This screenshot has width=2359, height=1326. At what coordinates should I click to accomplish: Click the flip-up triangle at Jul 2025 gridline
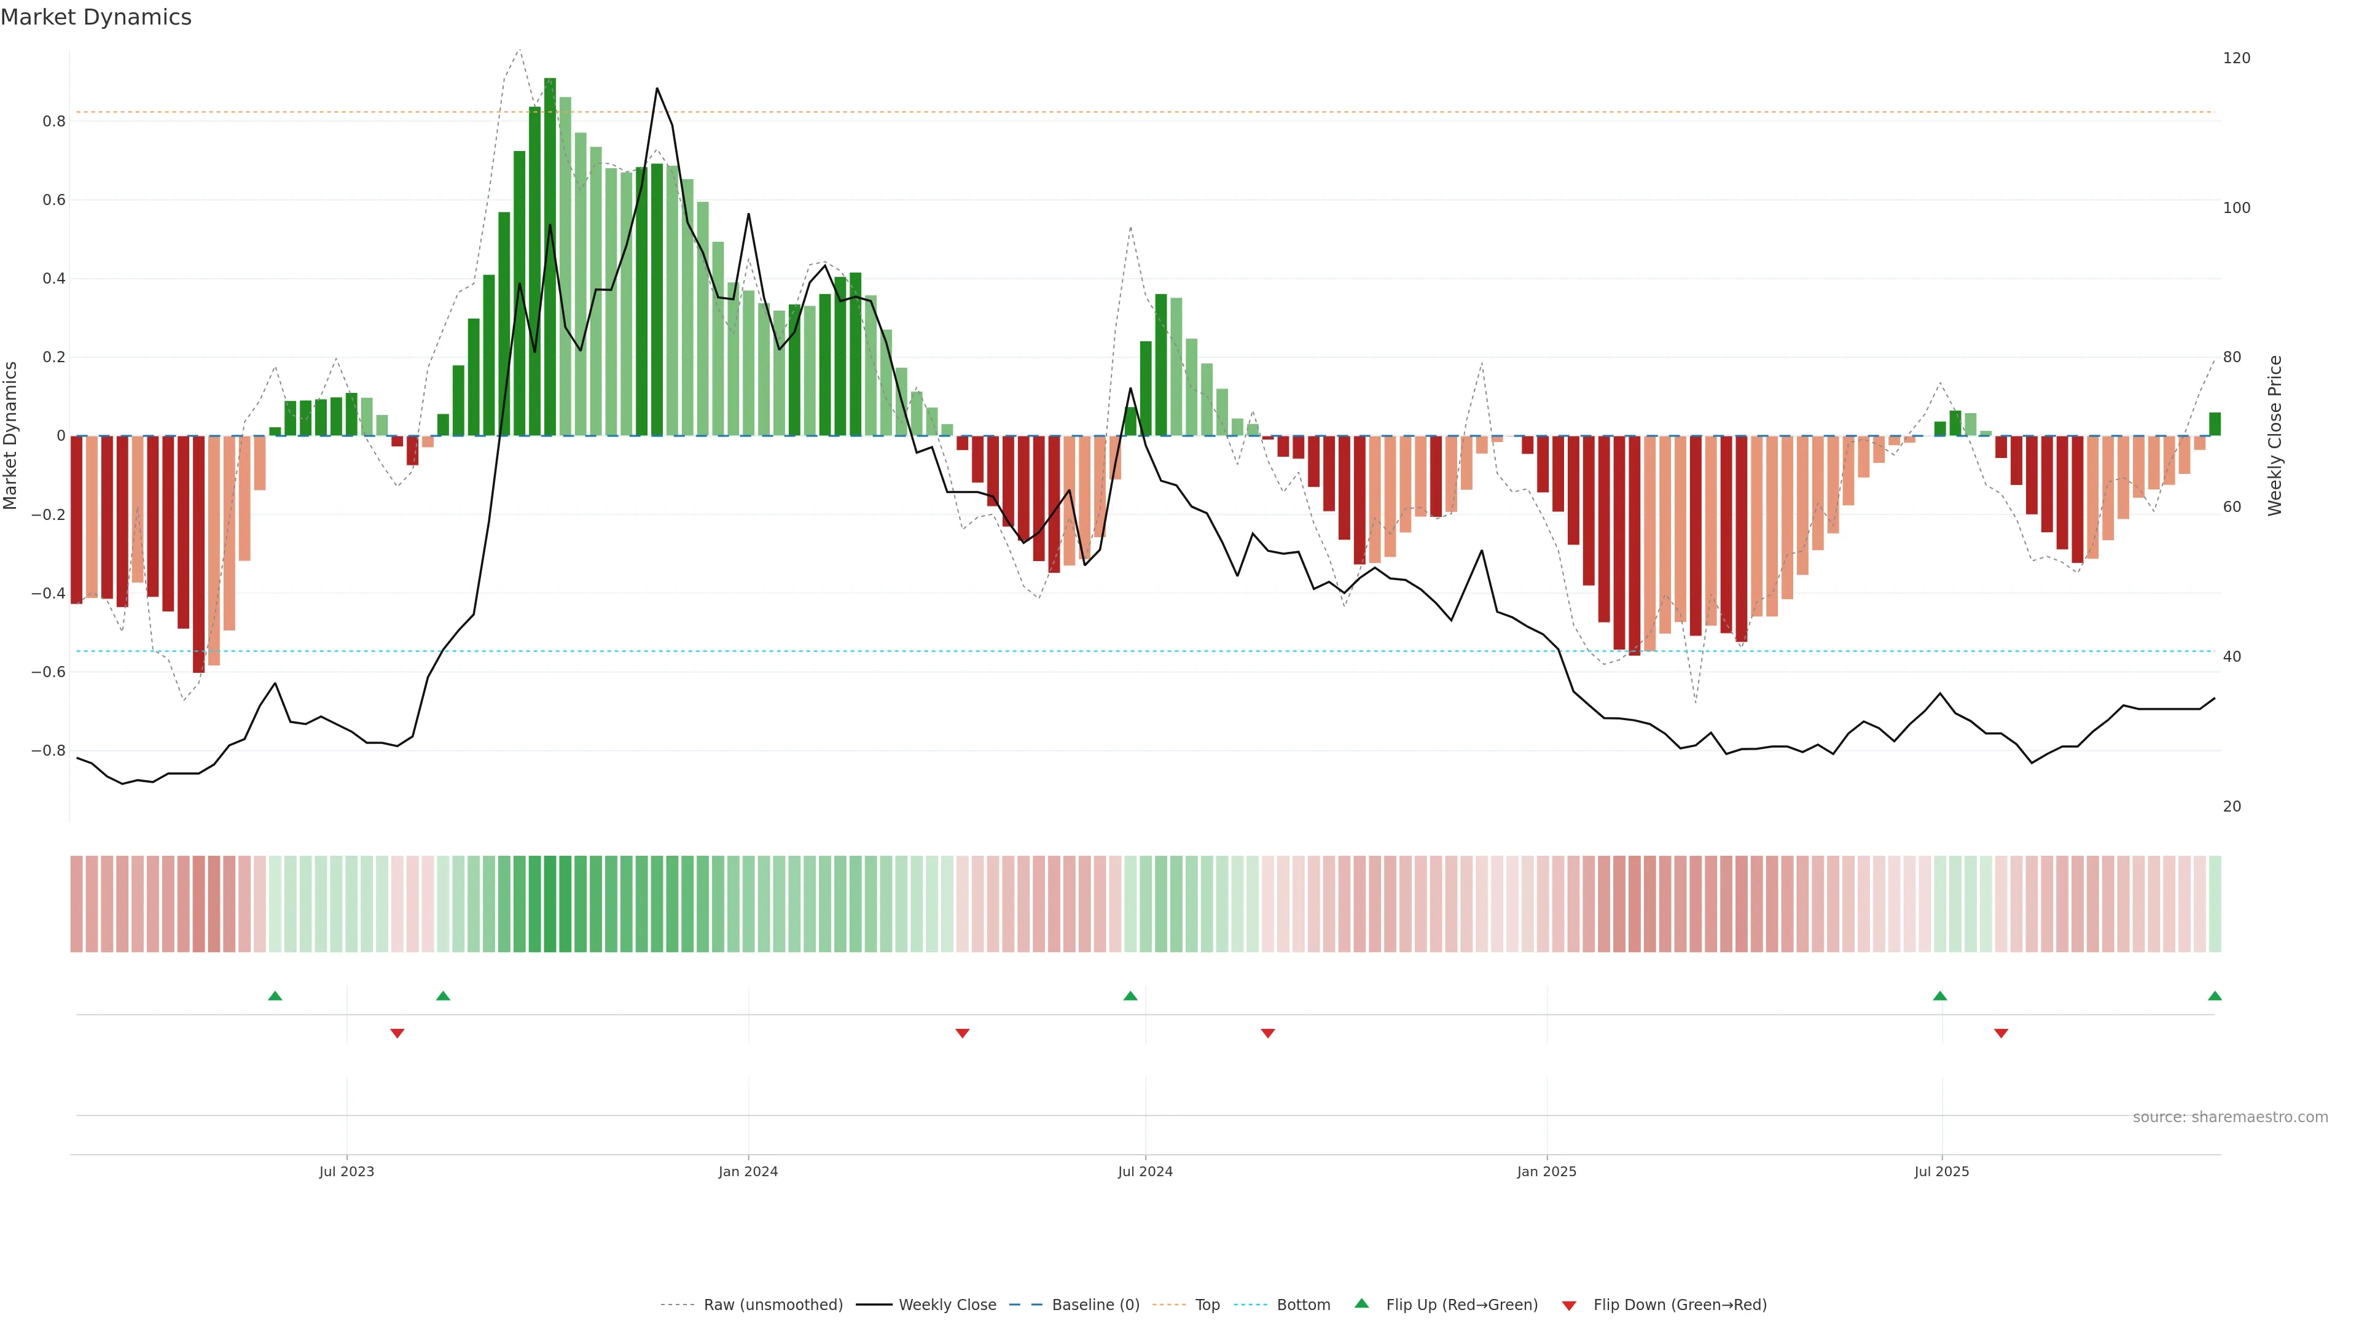pos(1939,996)
